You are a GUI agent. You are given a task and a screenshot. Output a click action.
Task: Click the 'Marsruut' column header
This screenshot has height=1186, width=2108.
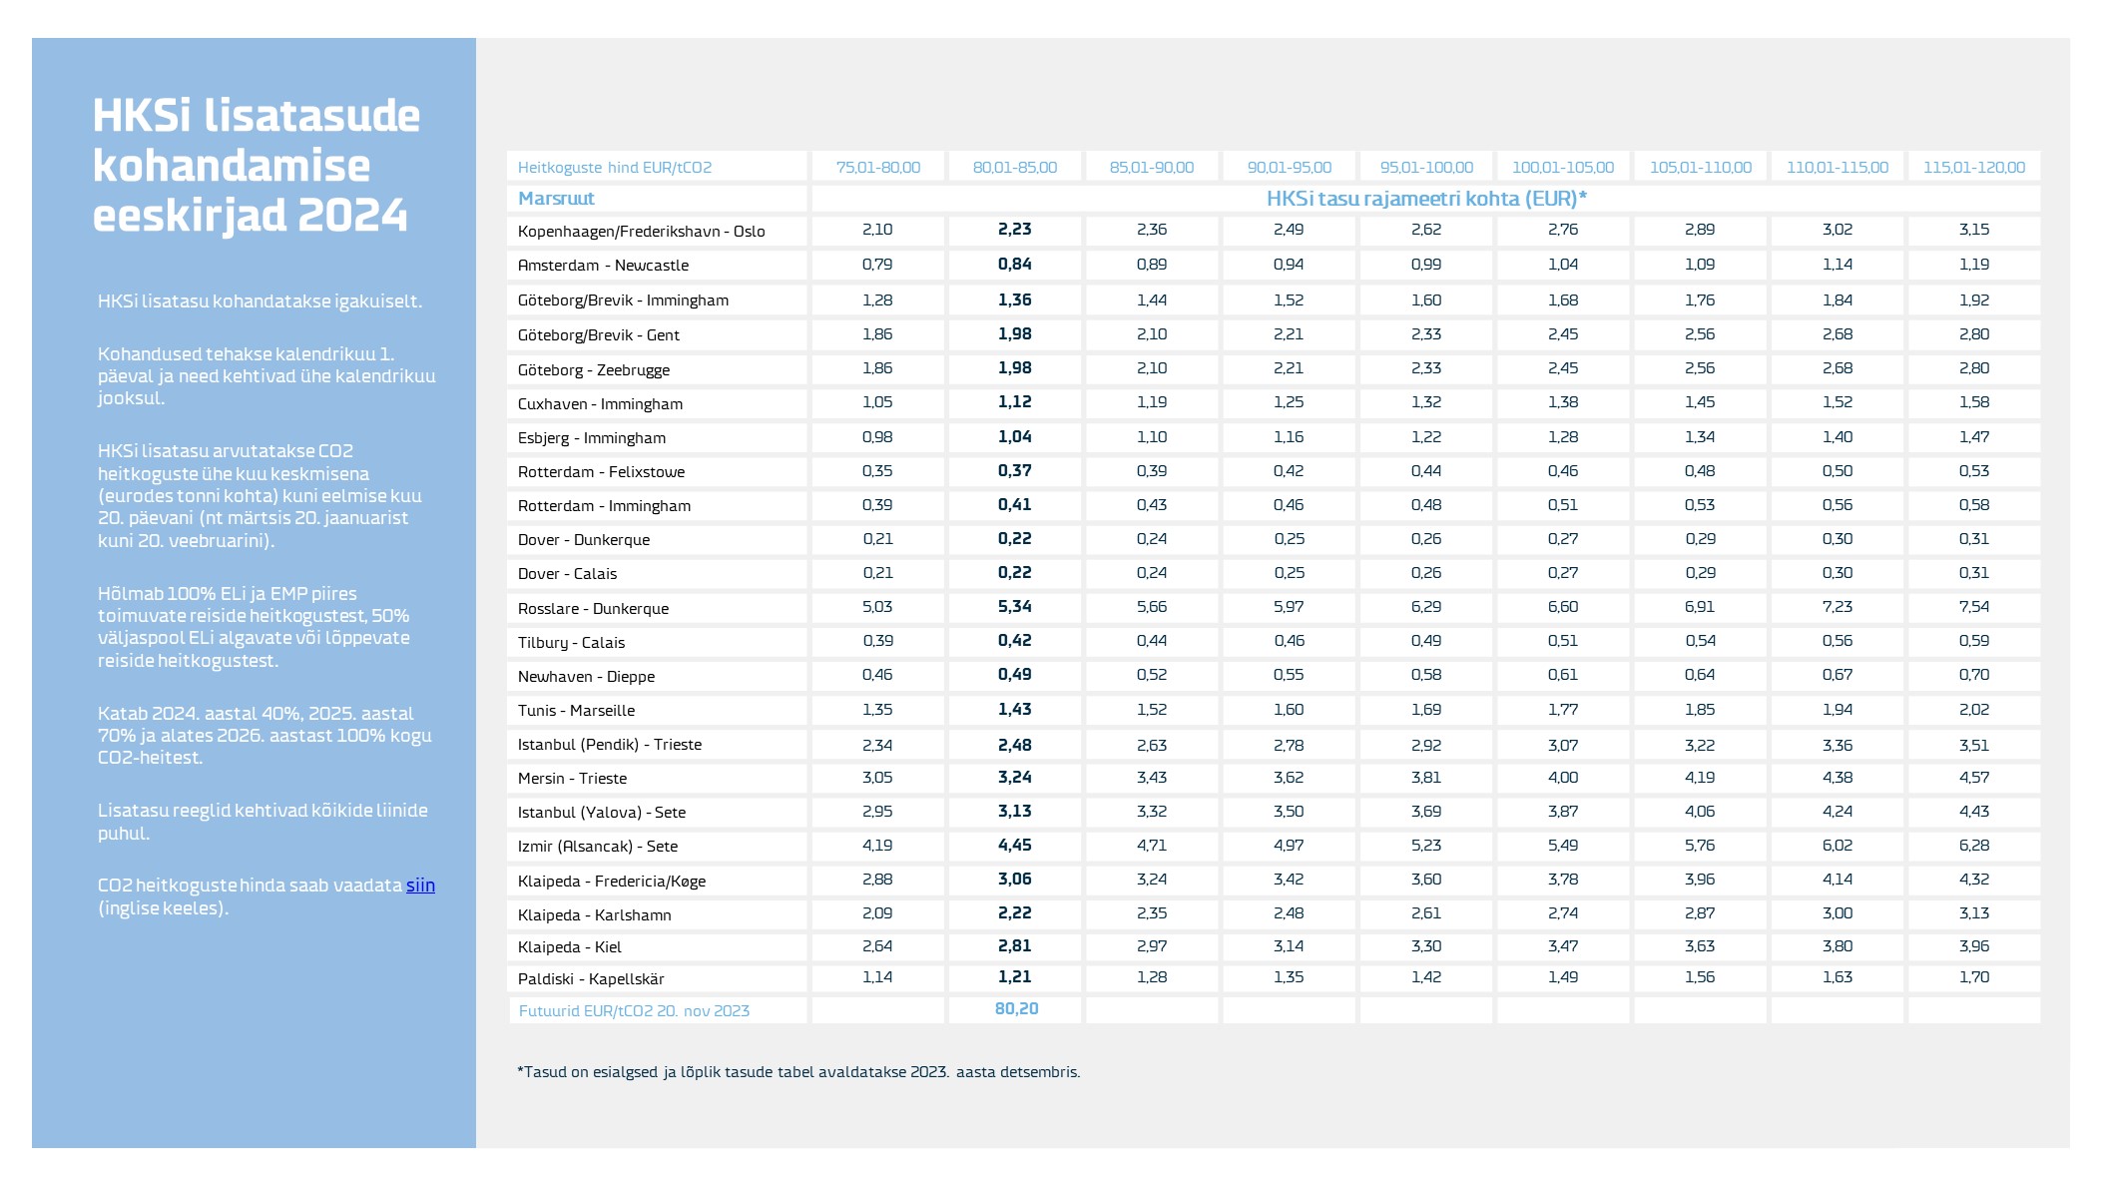click(556, 199)
